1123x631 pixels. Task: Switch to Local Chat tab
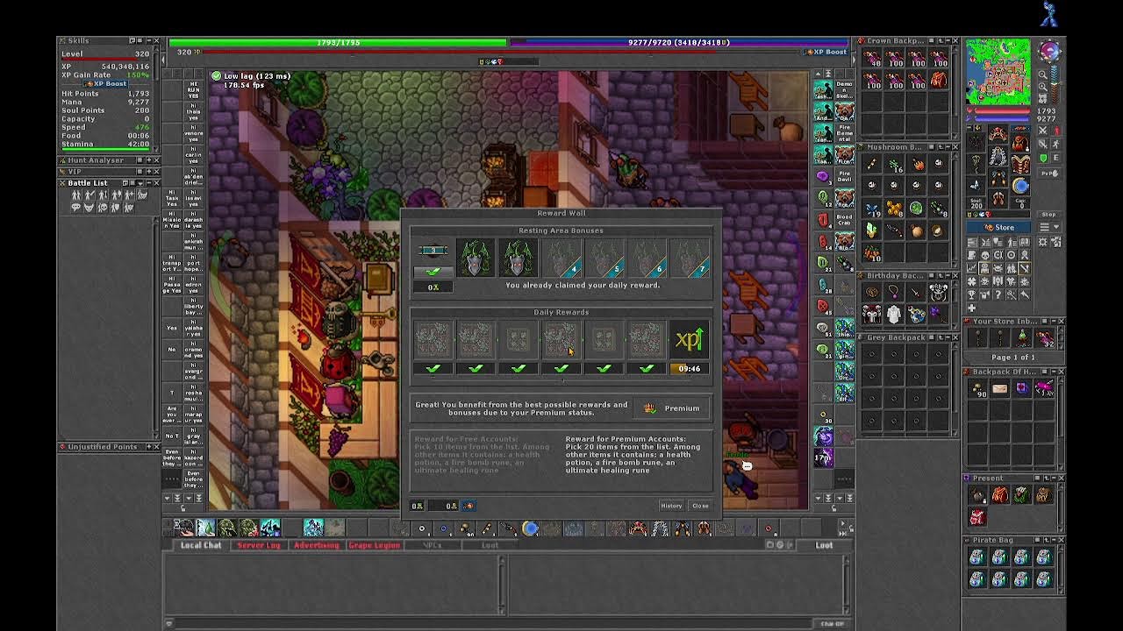(201, 545)
